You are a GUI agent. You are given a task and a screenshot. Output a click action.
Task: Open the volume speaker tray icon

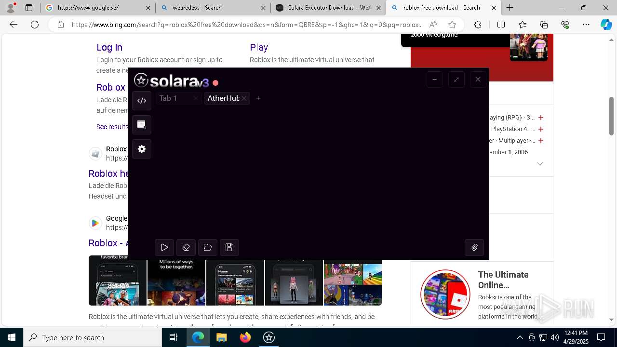point(555,337)
